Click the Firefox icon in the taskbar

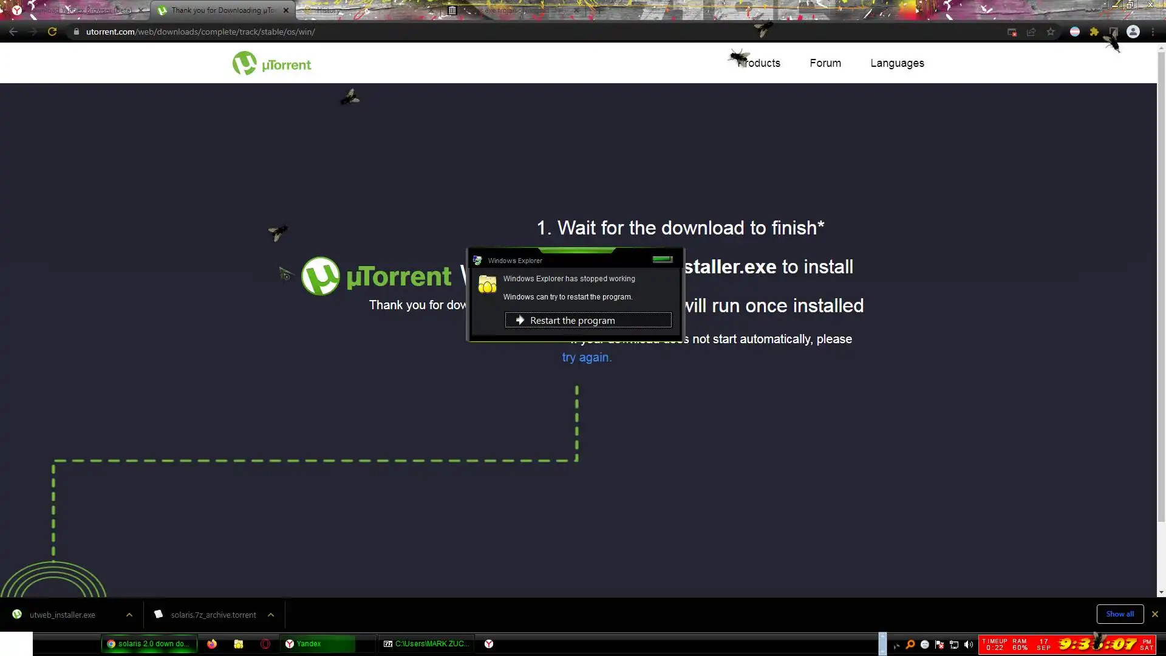pyautogui.click(x=212, y=644)
